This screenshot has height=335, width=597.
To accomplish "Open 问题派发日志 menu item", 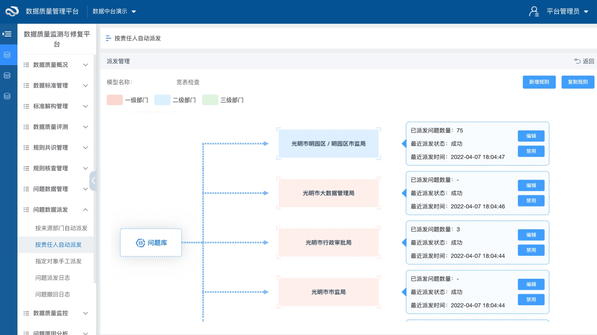I will coord(52,278).
